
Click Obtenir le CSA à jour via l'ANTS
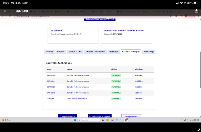coord(99,19)
